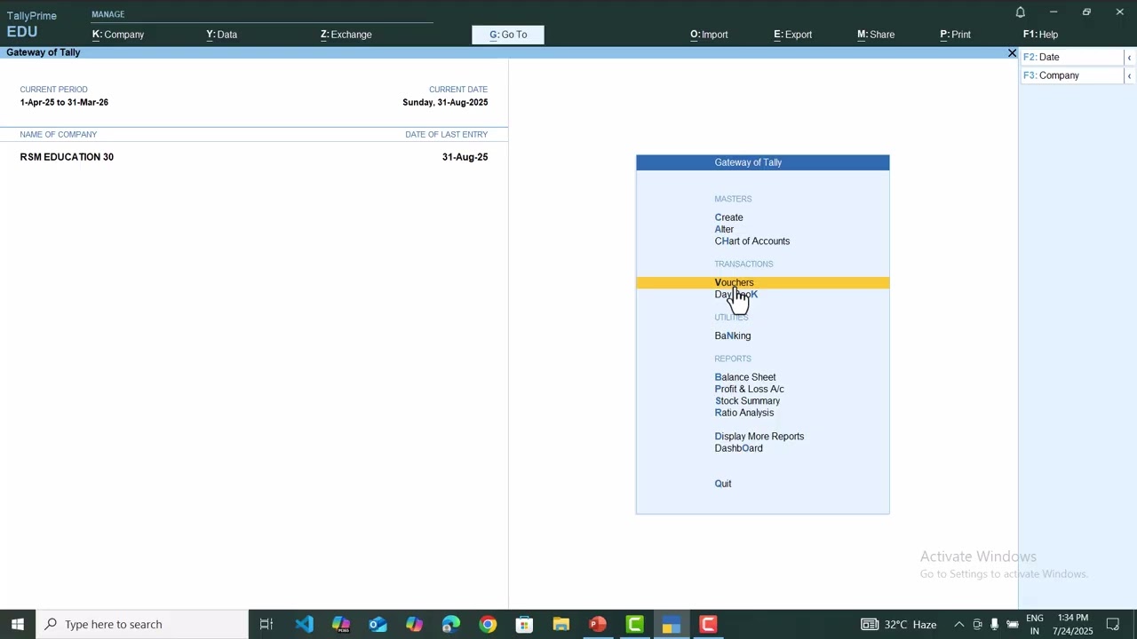Image resolution: width=1137 pixels, height=639 pixels.
Task: Open the M: Share menu
Action: (x=876, y=35)
